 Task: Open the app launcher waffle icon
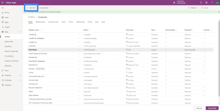coord(2,2)
